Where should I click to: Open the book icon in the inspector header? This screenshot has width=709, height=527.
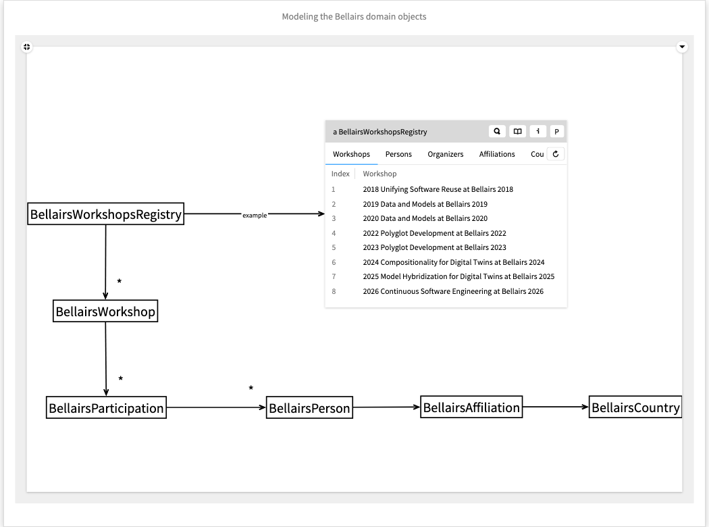(517, 132)
